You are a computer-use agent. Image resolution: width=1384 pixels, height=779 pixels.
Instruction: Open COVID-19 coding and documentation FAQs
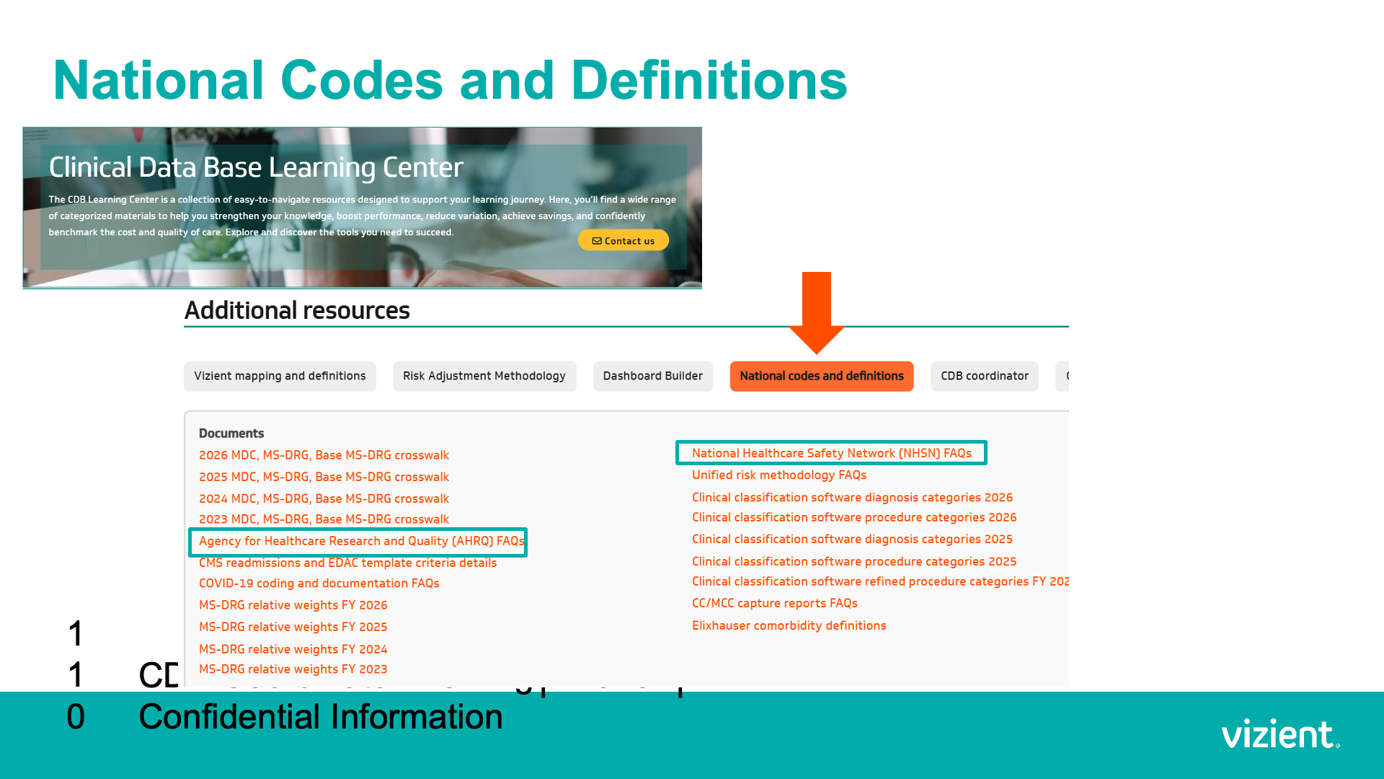click(x=319, y=583)
